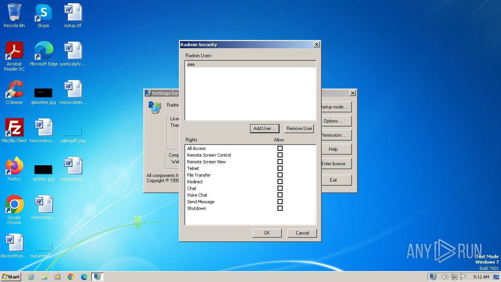Allow the Shutdown right

pos(280,208)
